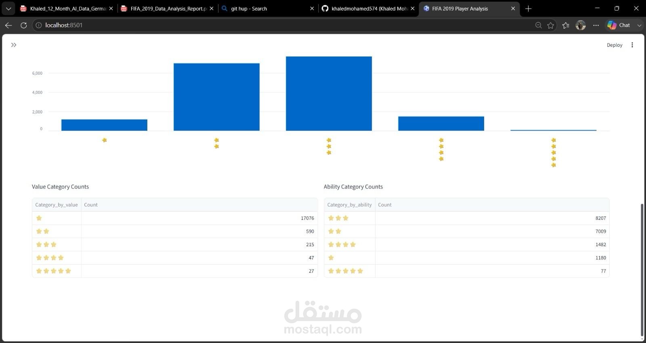Image resolution: width=646 pixels, height=343 pixels.
Task: Open the browser zoom magnifier icon
Action: tap(538, 25)
